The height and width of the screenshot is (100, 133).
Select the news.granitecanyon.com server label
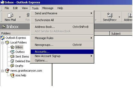click(x=26, y=71)
